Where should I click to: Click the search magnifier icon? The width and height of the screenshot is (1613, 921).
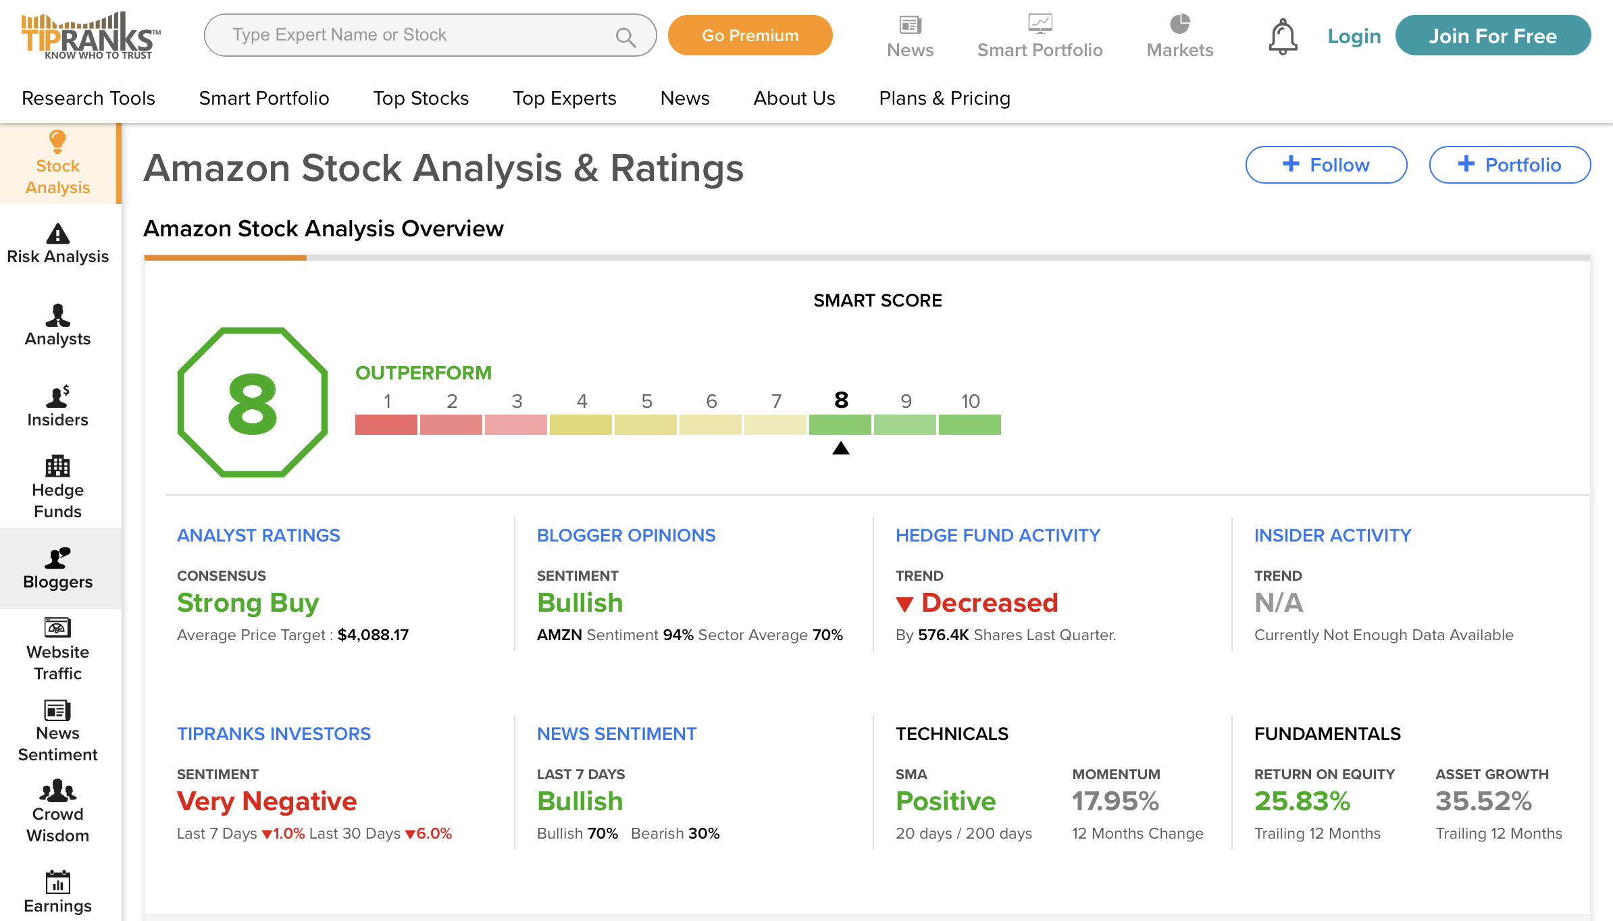click(625, 36)
